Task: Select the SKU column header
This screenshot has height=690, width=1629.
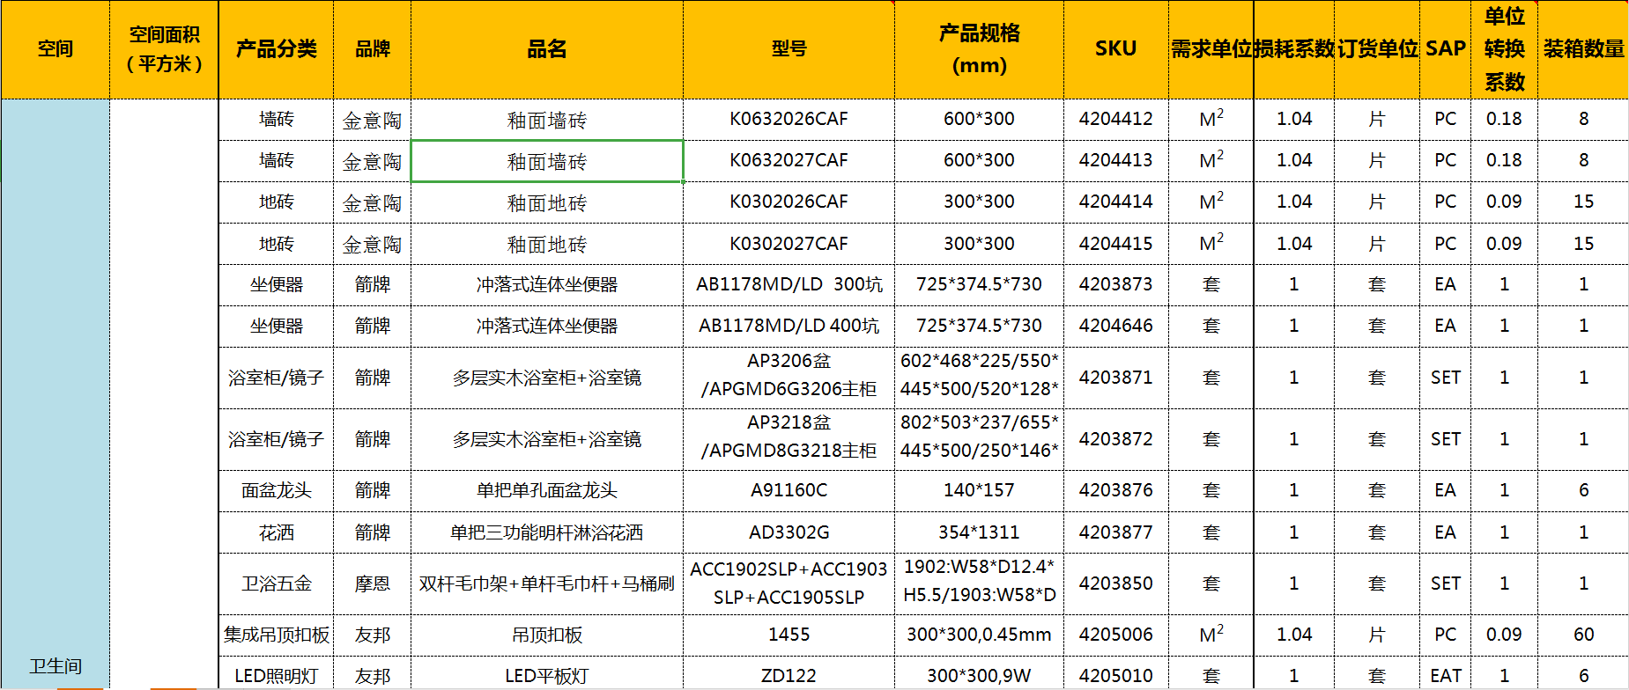Action: (1115, 49)
